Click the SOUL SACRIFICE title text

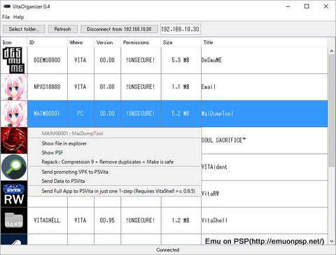click(x=223, y=140)
